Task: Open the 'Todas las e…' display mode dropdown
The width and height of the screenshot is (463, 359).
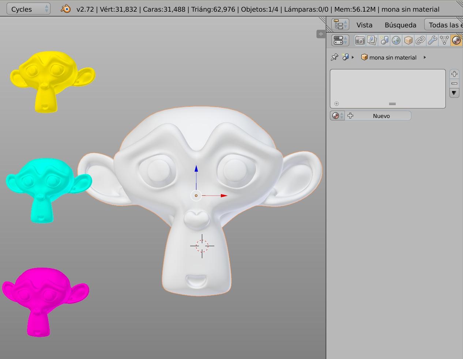Action: coord(444,25)
